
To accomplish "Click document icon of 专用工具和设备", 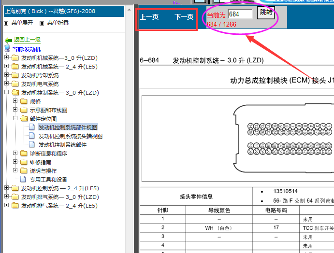I will 23,179.
